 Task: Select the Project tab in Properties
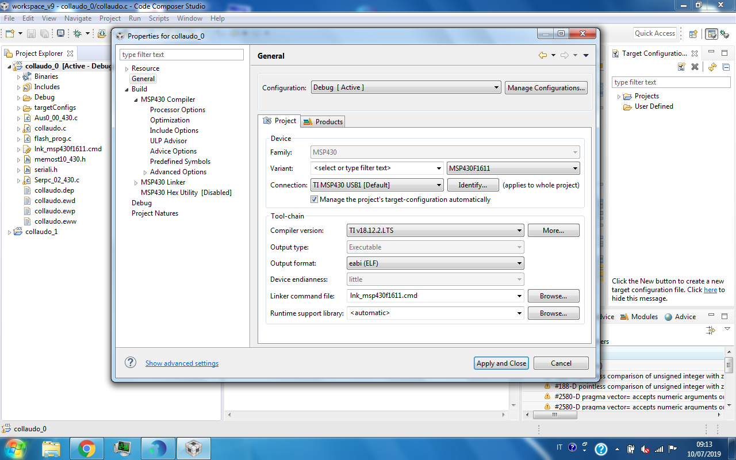pyautogui.click(x=279, y=121)
